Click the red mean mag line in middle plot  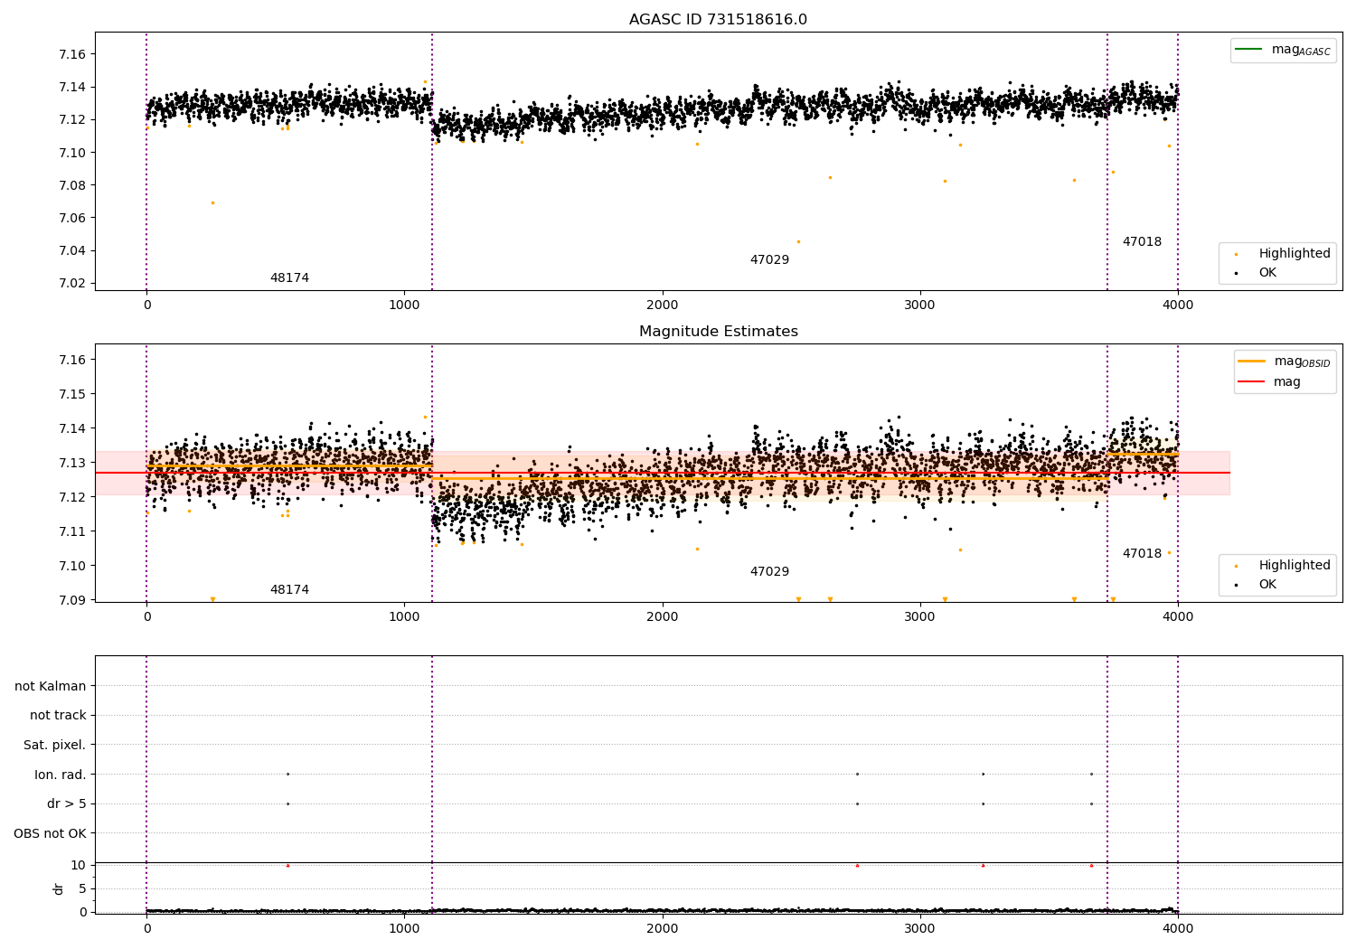663,473
